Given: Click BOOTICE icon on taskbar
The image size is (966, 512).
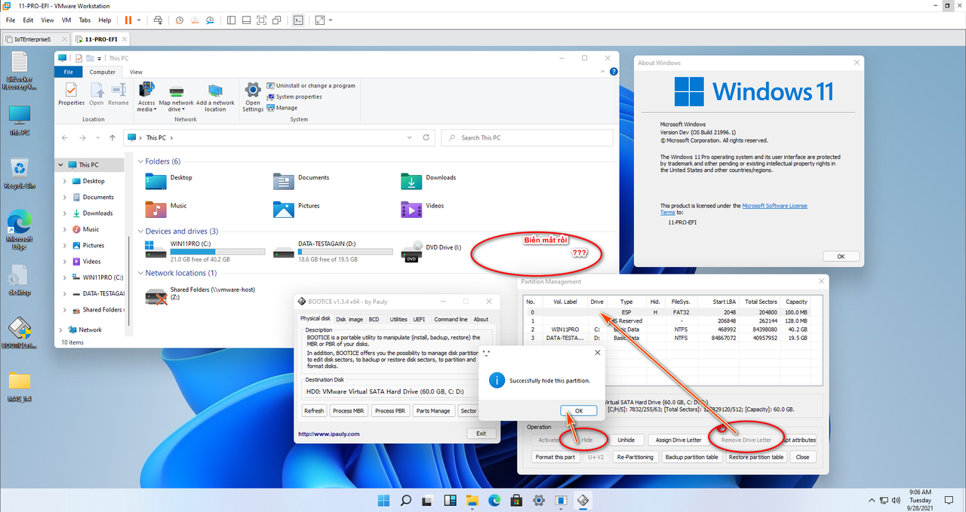Looking at the screenshot, I should tap(583, 500).
